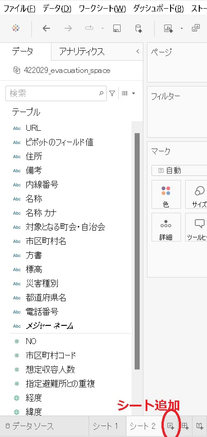This screenshot has height=437, width=207.
Task: Click the magnifier search icon
Action: click(x=101, y=93)
